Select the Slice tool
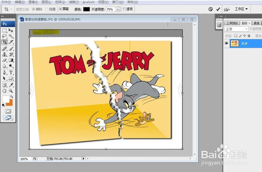This screenshot has height=172, width=262. click(x=11, y=42)
